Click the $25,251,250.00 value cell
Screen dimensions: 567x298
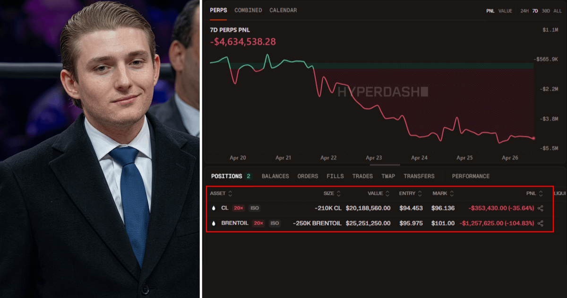368,223
